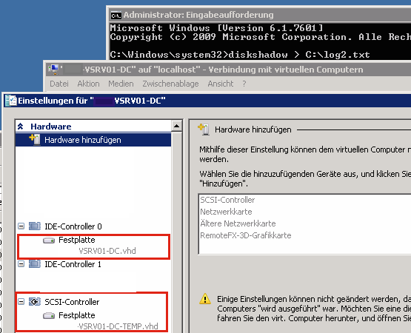411x333 pixels.
Task: Click the IDE-Controller 1 chip icon
Action: coord(35,264)
